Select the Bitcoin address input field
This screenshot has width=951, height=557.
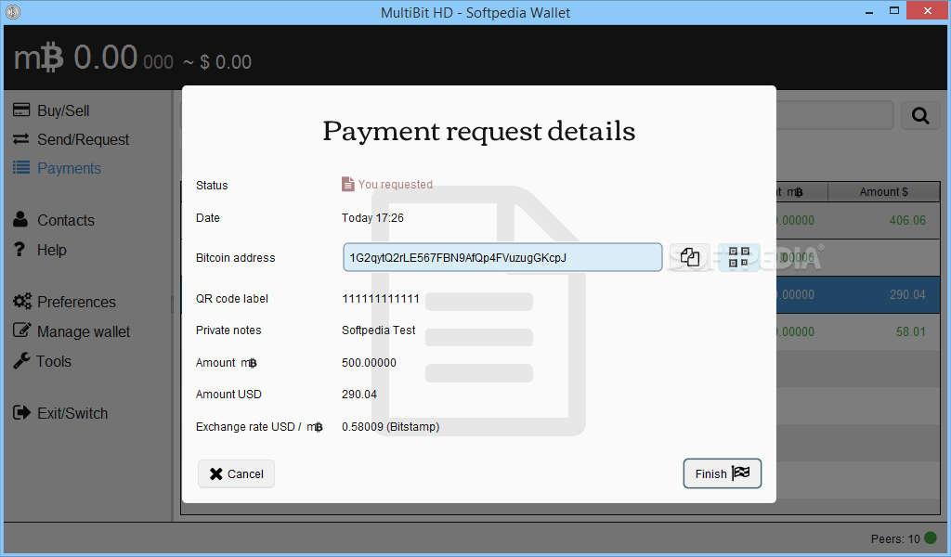(502, 257)
